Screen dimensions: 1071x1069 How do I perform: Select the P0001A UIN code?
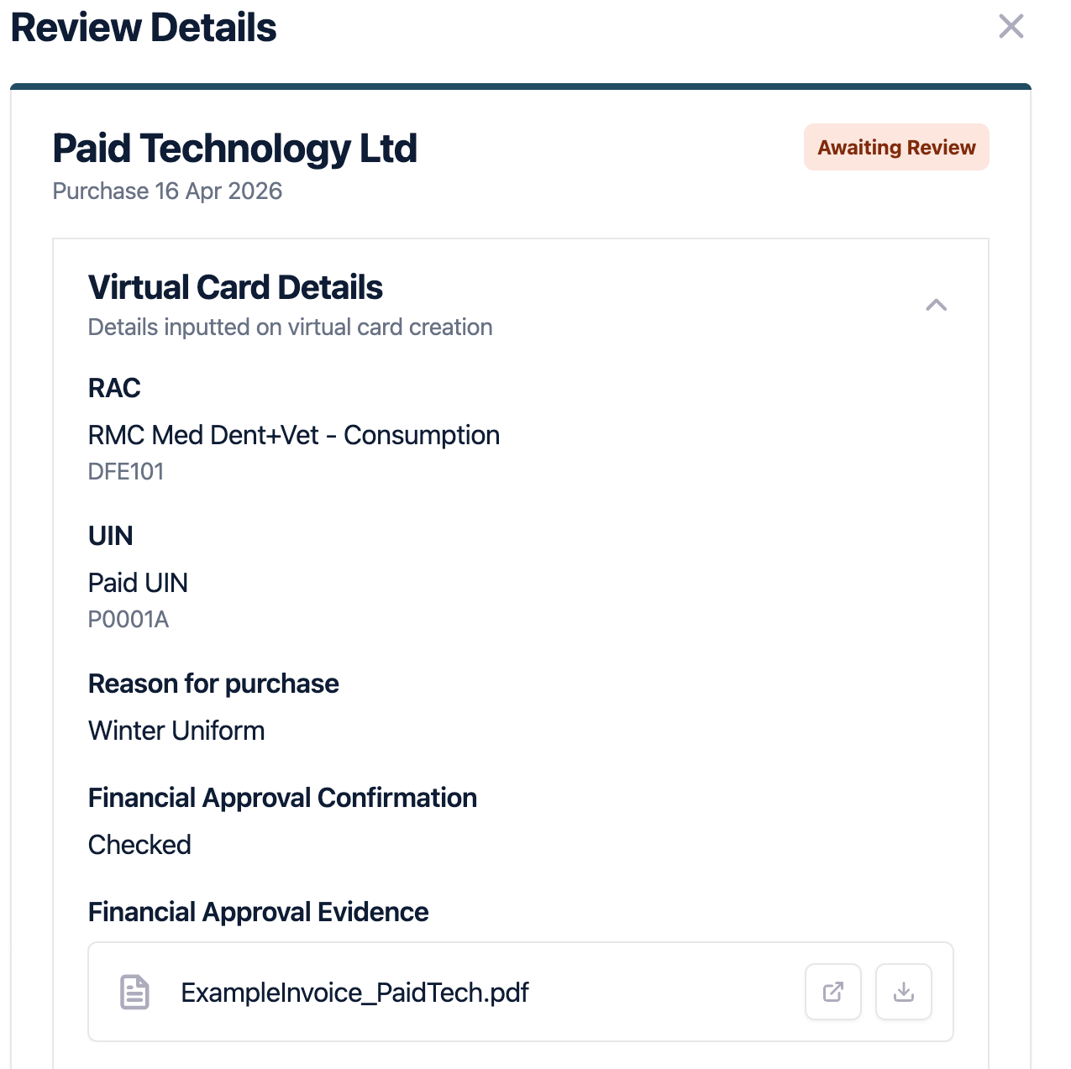(x=129, y=620)
